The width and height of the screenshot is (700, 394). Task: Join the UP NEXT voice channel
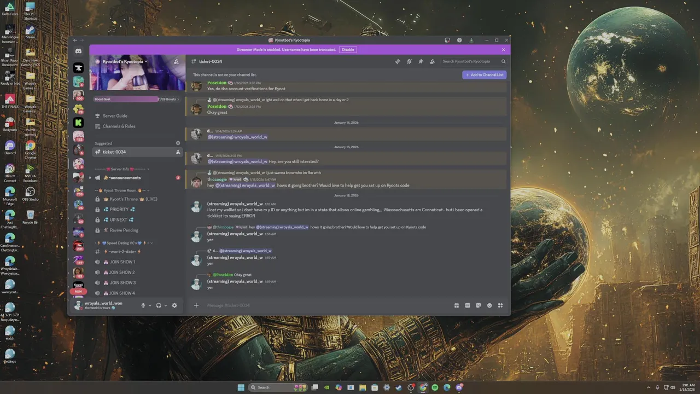[137, 220]
